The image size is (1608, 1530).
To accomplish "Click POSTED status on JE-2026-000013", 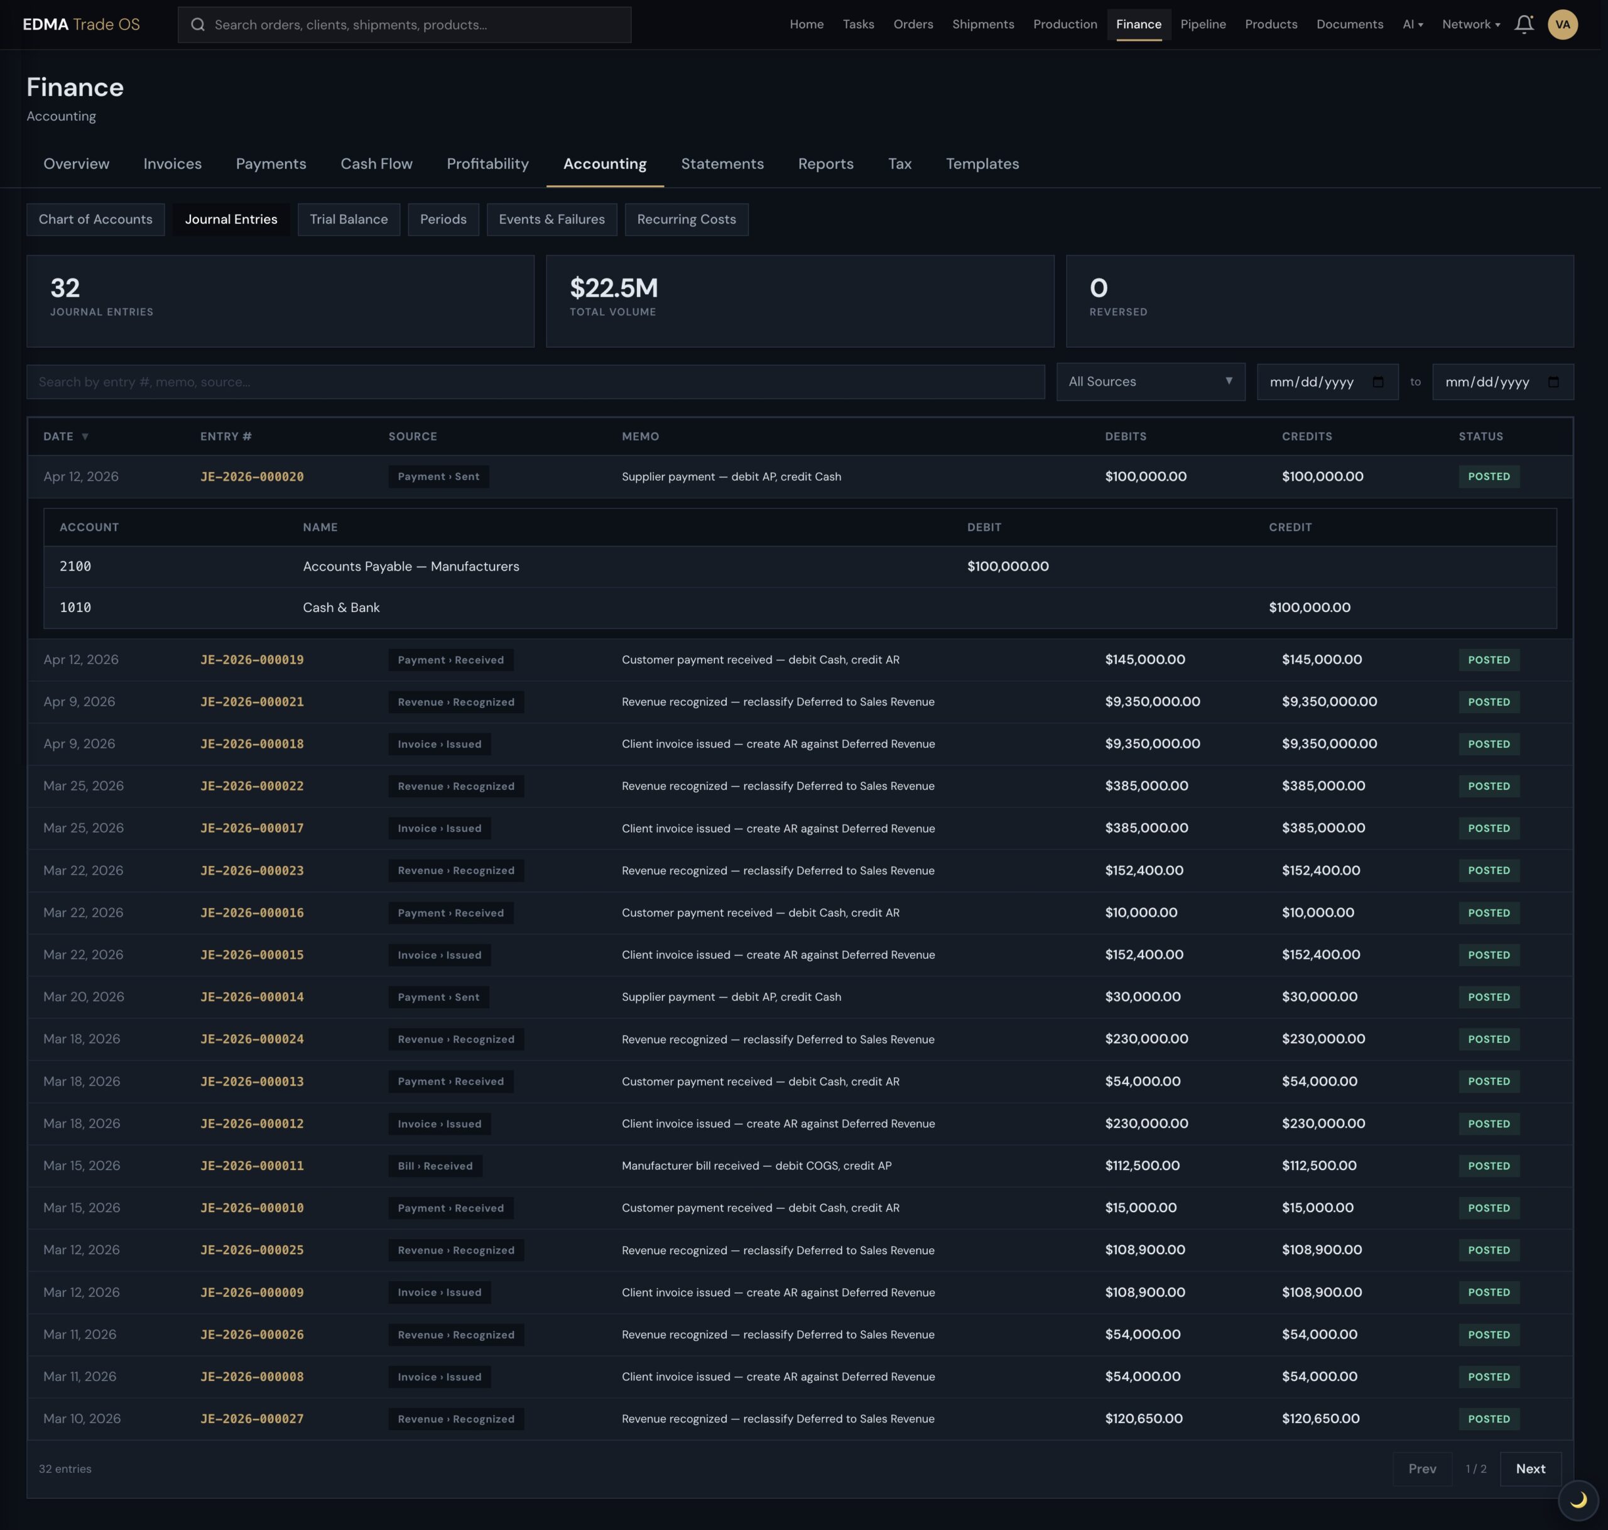I will tap(1488, 1081).
